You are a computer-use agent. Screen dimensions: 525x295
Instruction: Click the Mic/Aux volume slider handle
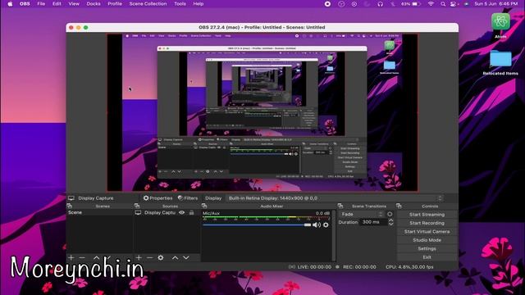pos(308,225)
